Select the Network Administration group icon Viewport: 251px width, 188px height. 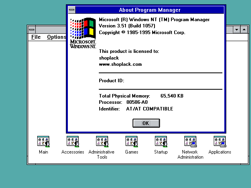190,142
